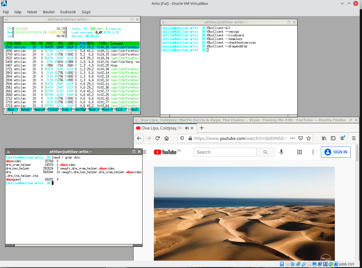This screenshot has height=268, width=362.
Task: Toggle Firefox sidebar icon
Action: point(333,138)
